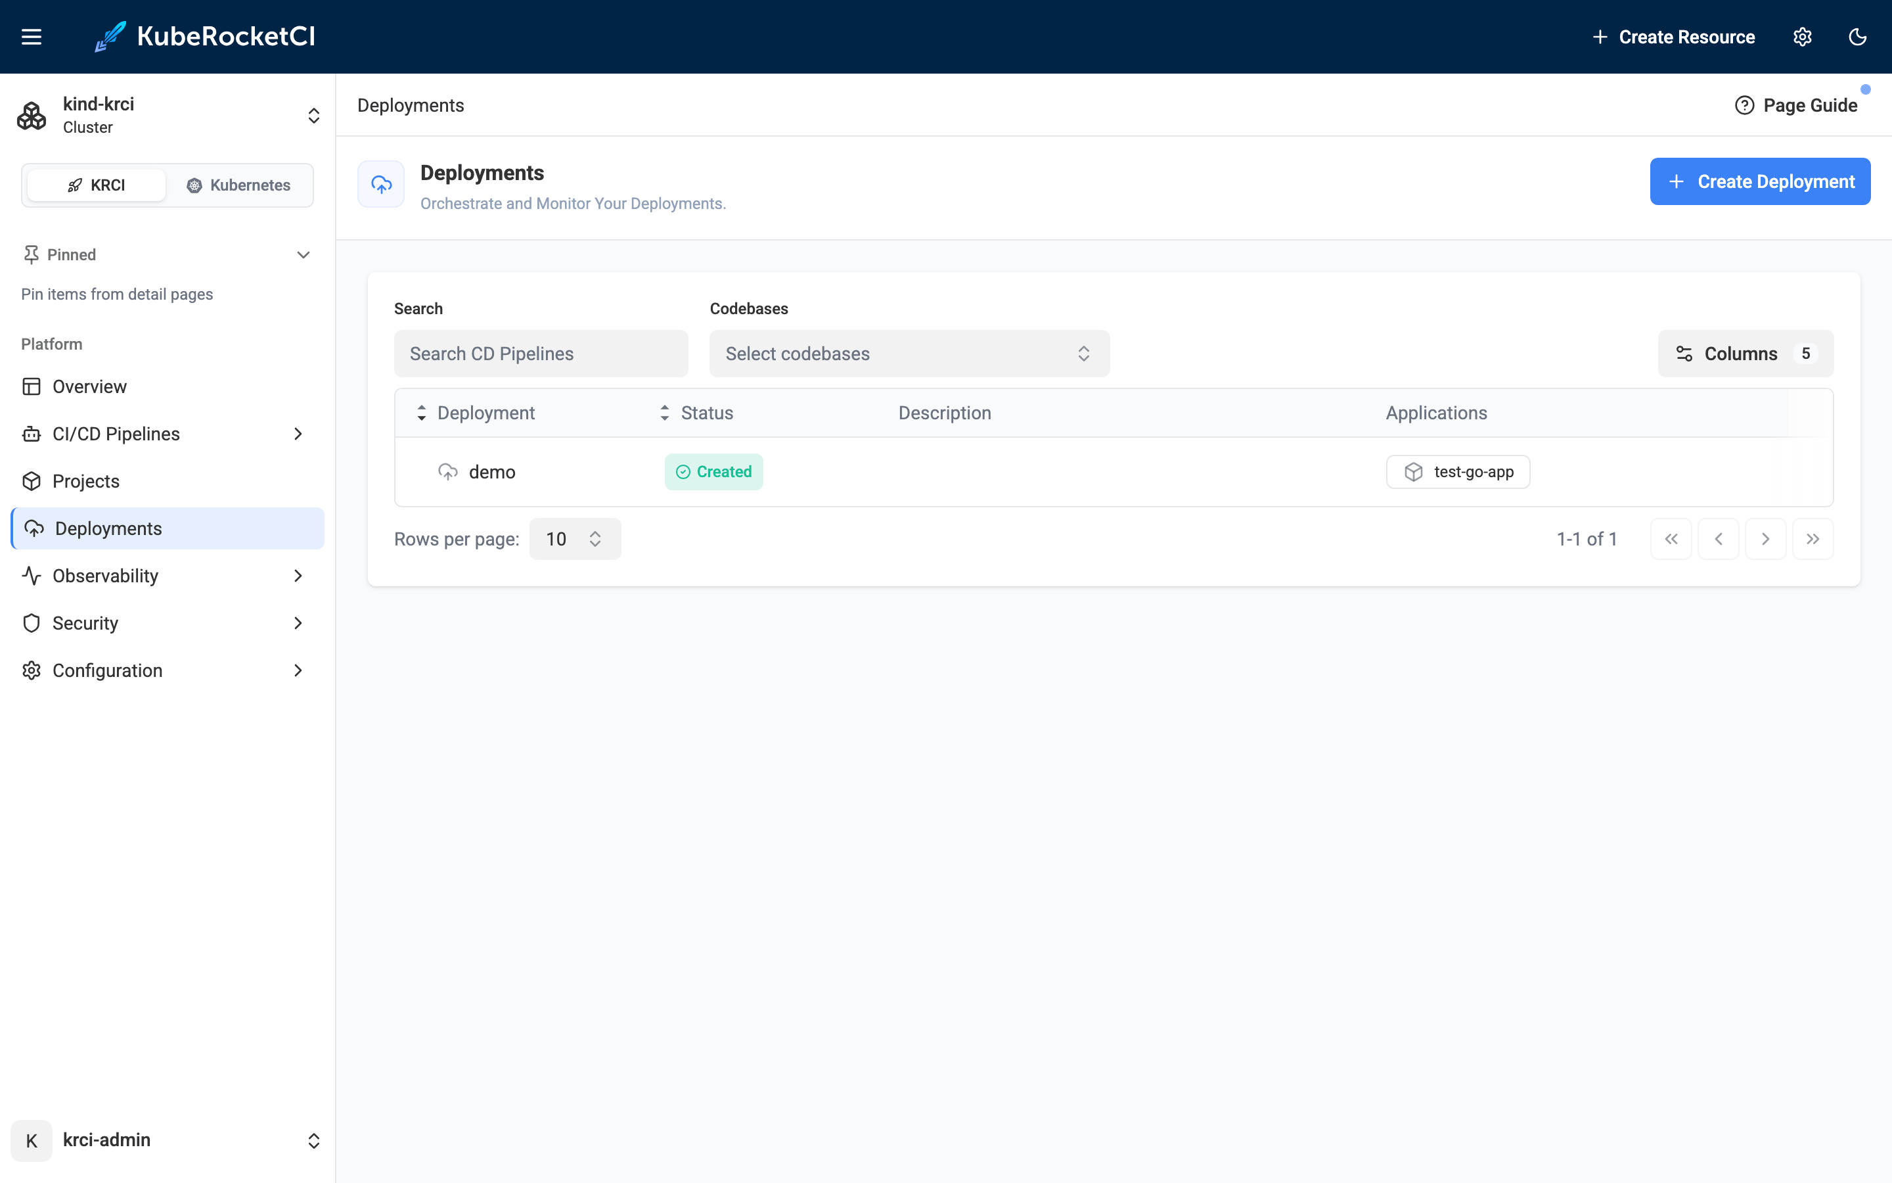
Task: Open Overview in sidebar
Action: (x=168, y=386)
